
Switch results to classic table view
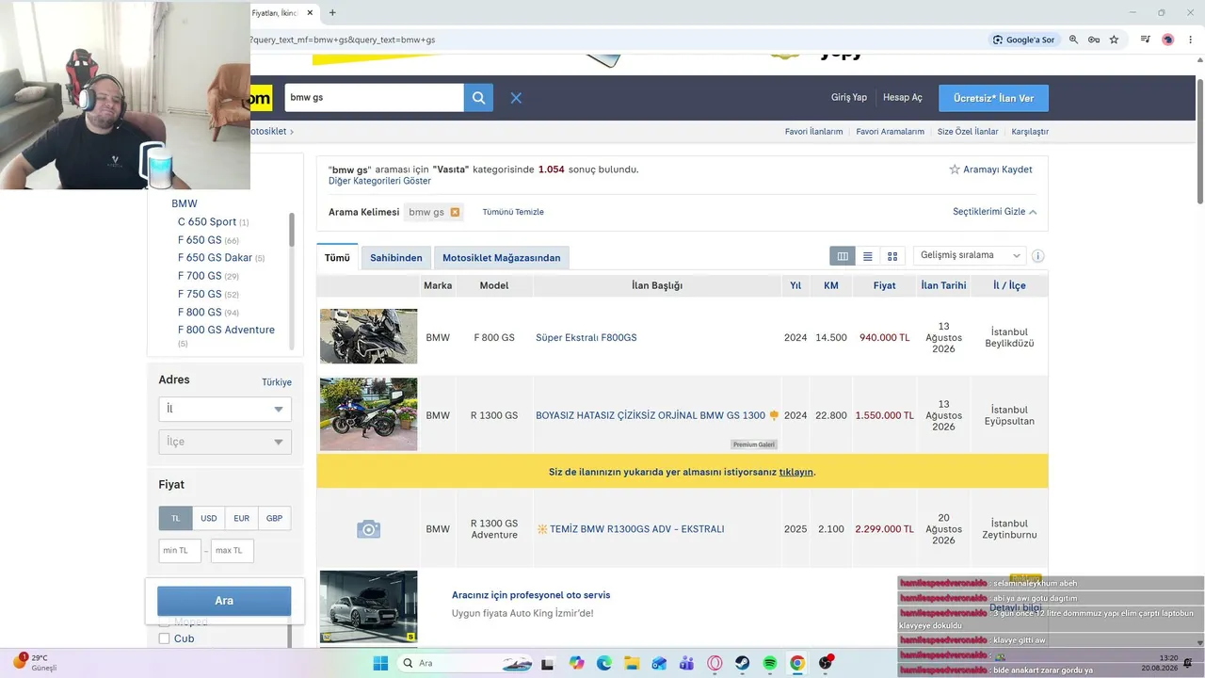coord(843,256)
